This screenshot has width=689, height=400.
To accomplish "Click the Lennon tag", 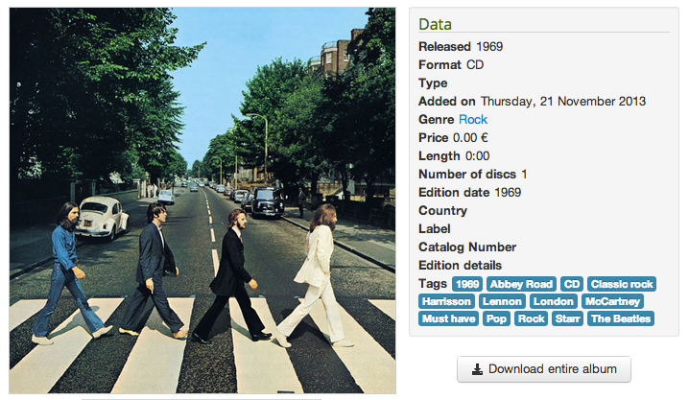I will (502, 301).
